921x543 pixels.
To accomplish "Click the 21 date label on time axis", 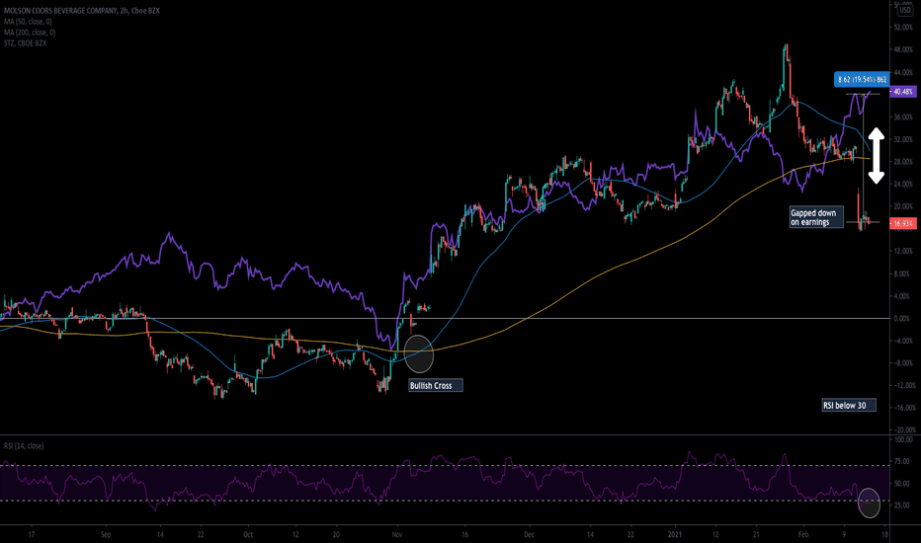I will [x=756, y=535].
